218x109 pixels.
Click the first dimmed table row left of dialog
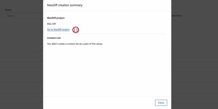22,46
